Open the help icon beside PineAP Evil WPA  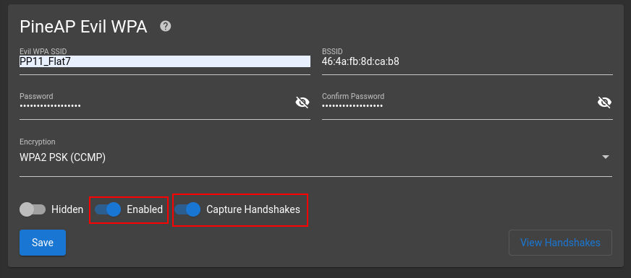coord(166,26)
